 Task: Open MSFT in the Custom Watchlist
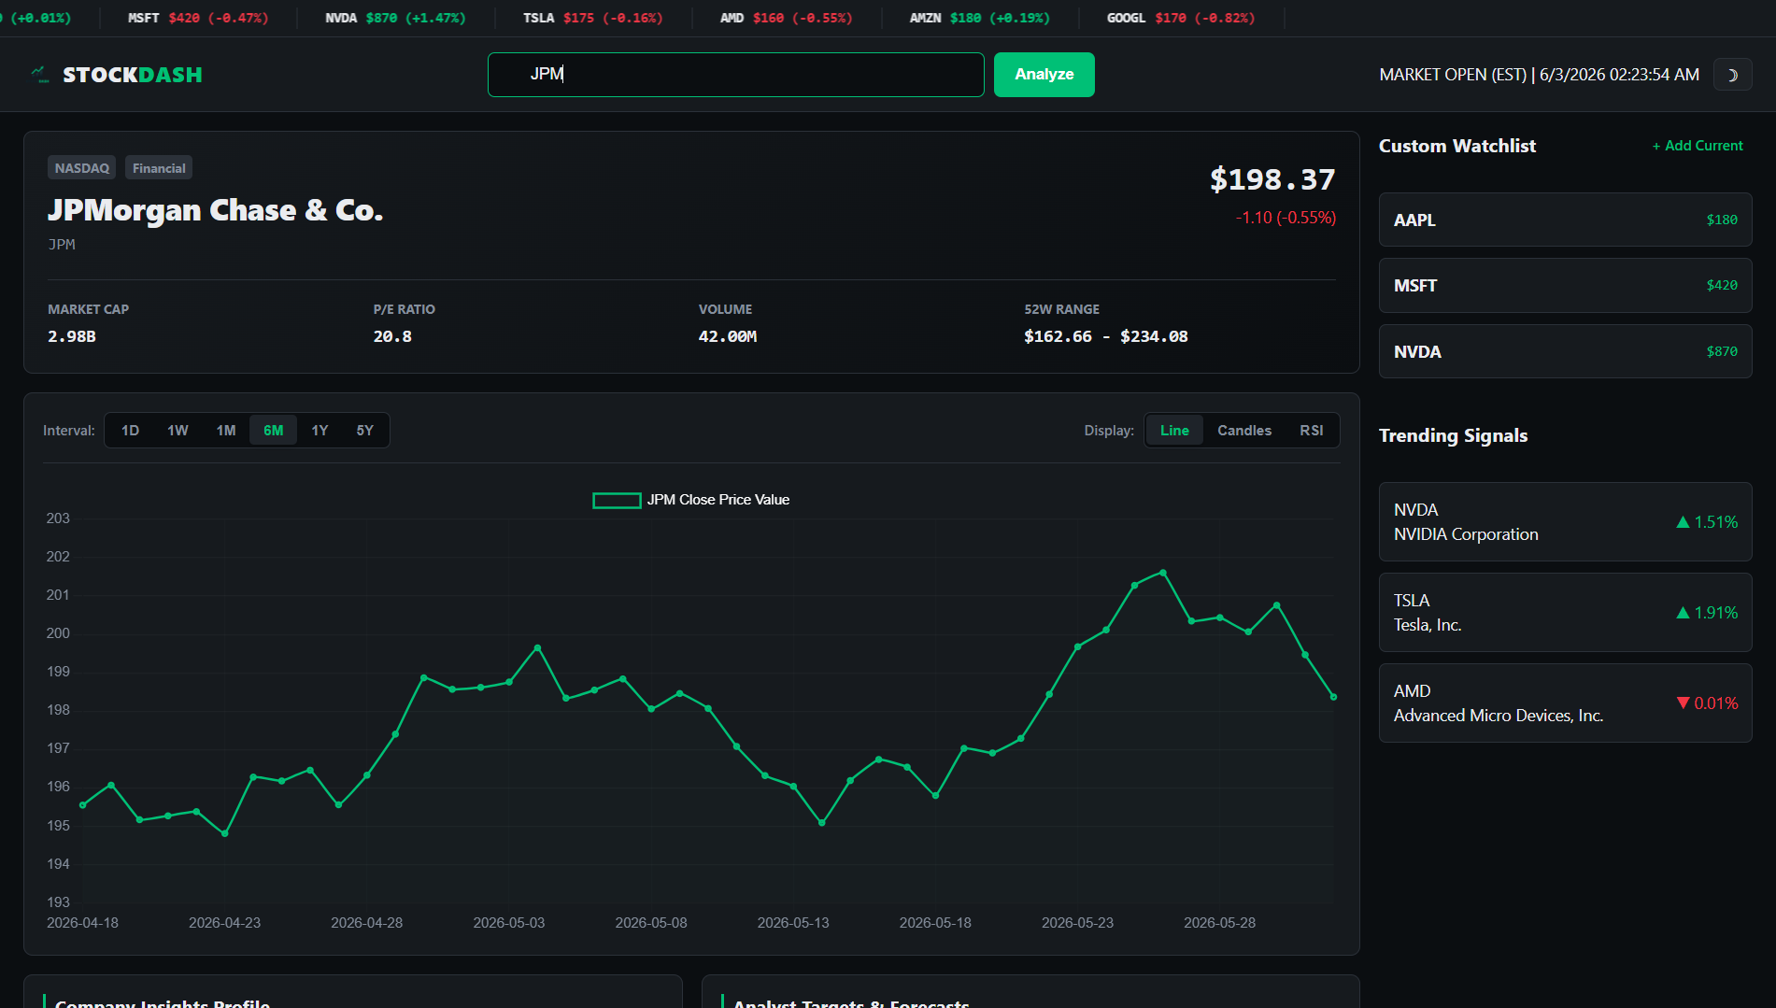tap(1565, 286)
